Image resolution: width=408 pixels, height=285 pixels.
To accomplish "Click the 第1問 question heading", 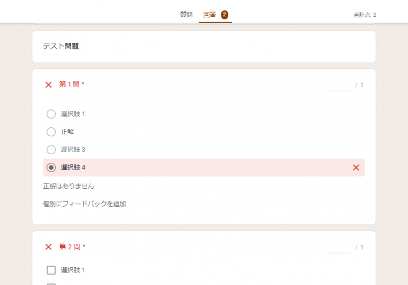I will (x=69, y=84).
